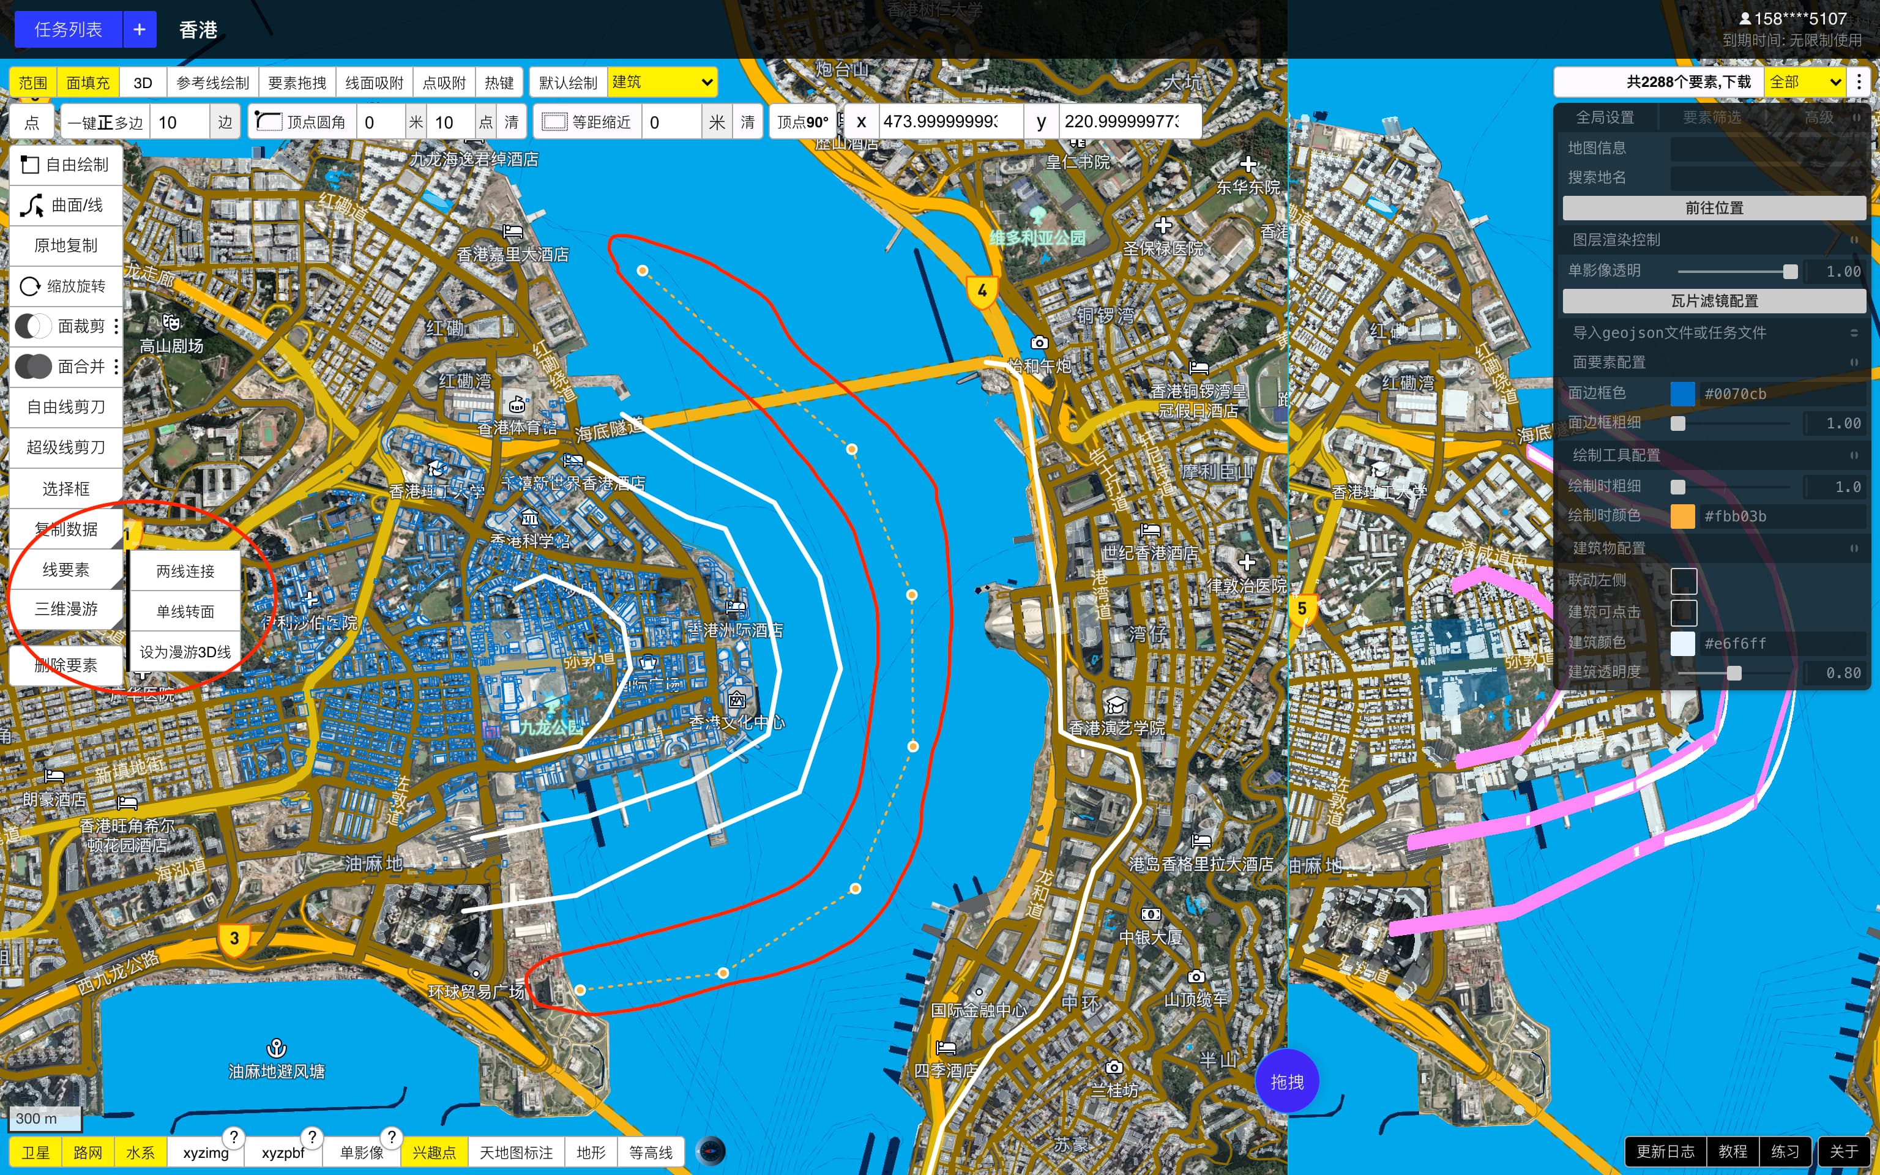Click the 前往位置 button
This screenshot has width=1880, height=1175.
tap(1714, 207)
